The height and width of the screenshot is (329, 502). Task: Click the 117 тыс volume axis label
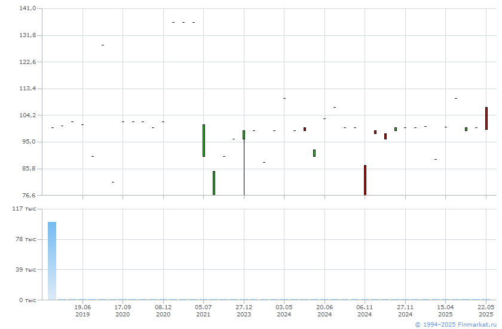coord(25,209)
